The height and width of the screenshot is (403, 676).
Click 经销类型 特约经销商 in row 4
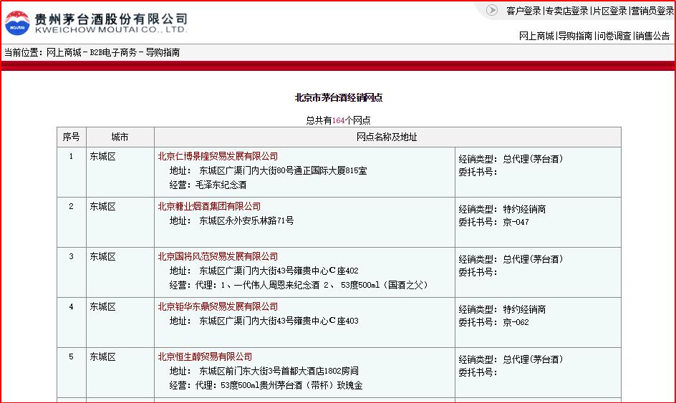point(502,309)
